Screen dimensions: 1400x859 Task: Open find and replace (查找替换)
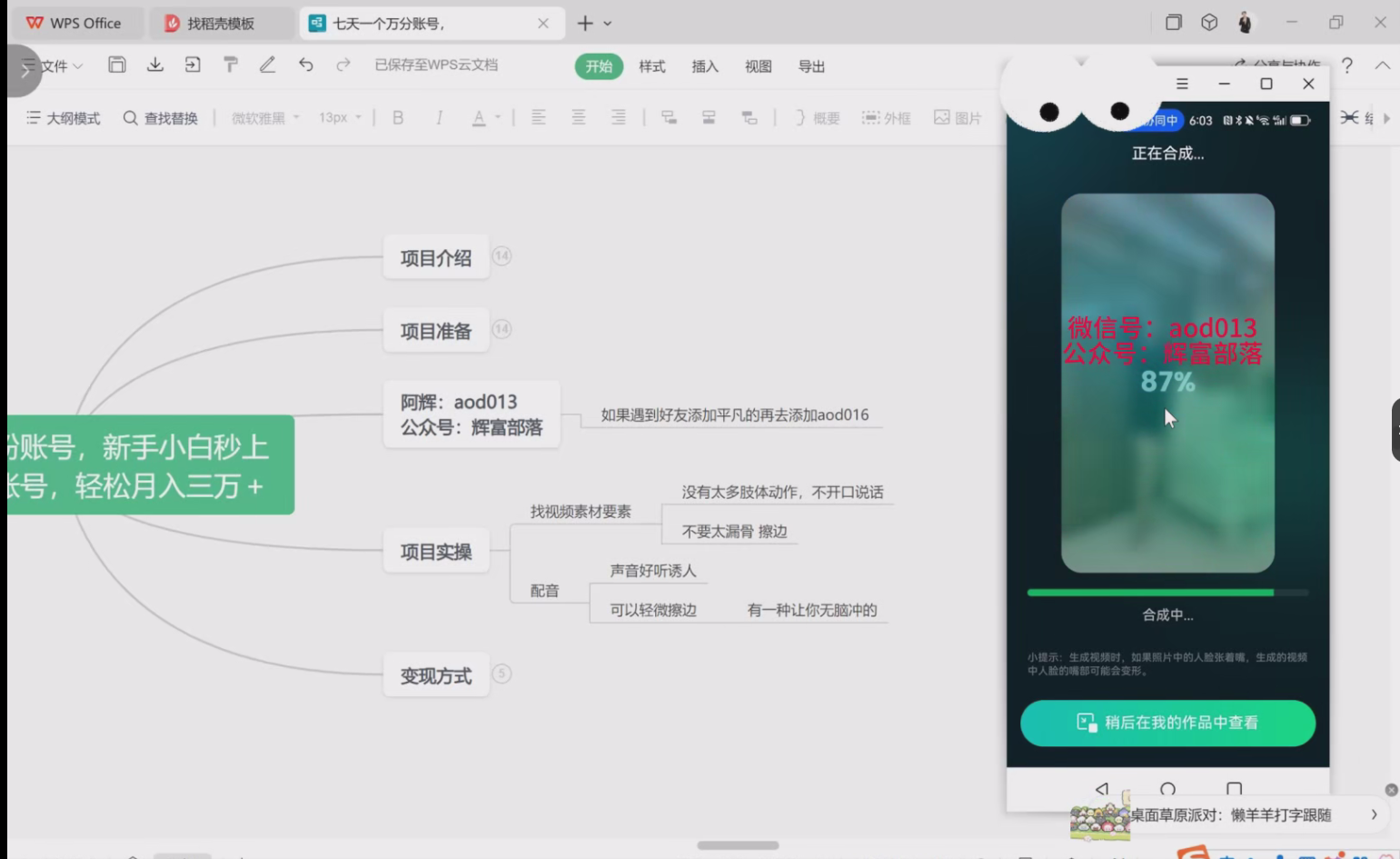[x=161, y=118]
